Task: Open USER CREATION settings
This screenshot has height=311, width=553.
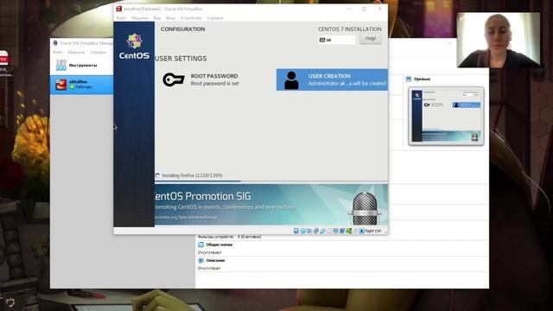Action: (332, 79)
